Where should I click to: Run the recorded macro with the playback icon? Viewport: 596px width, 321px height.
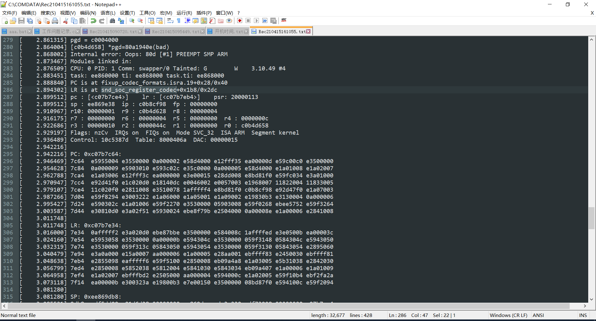[x=256, y=21]
